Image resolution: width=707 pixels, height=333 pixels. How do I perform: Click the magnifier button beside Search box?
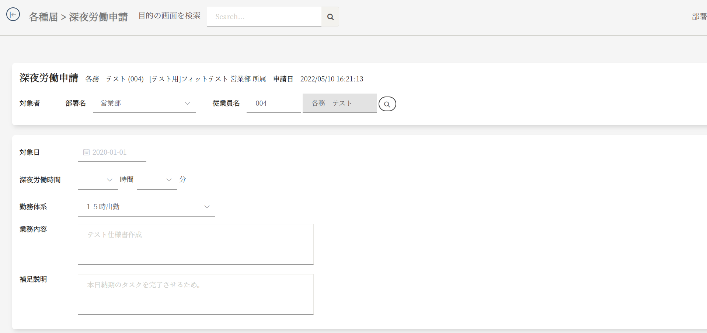330,17
